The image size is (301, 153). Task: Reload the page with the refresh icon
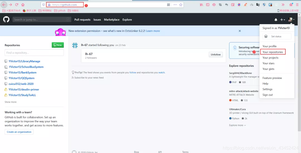17,5
